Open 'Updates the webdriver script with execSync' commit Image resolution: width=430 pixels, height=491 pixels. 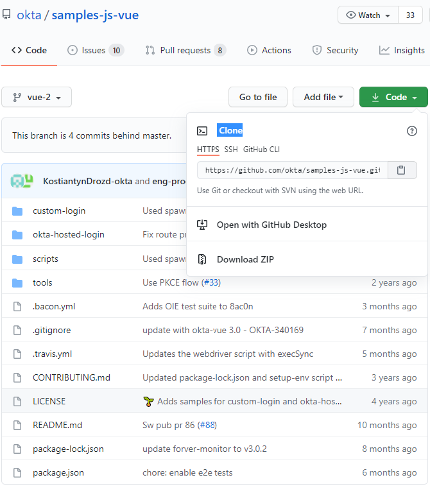[228, 354]
